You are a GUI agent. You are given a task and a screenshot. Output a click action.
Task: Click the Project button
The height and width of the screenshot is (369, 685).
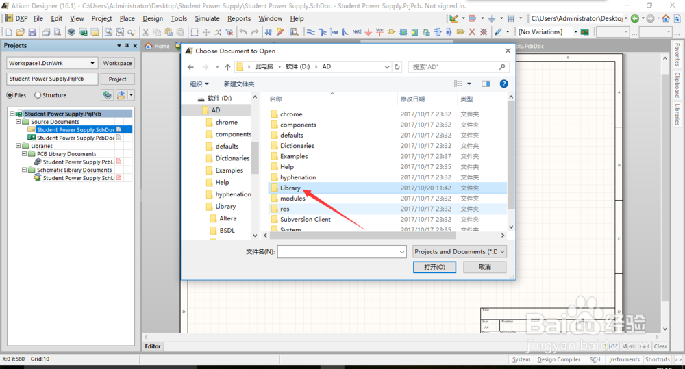pos(118,79)
